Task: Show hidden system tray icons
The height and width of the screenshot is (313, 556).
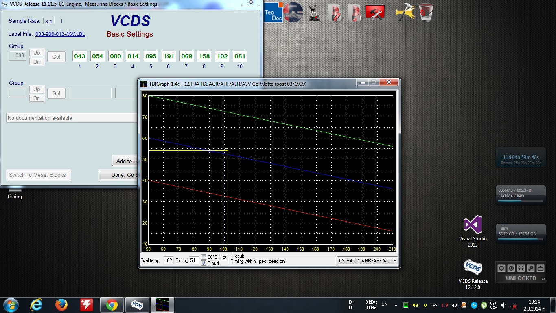Action: (396, 305)
